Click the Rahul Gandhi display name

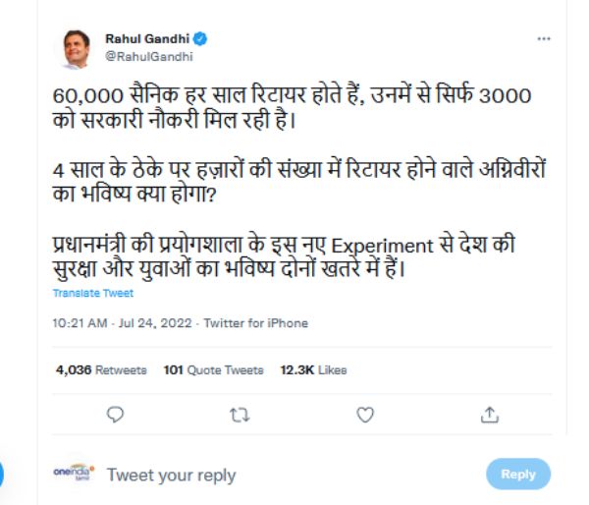(x=147, y=39)
